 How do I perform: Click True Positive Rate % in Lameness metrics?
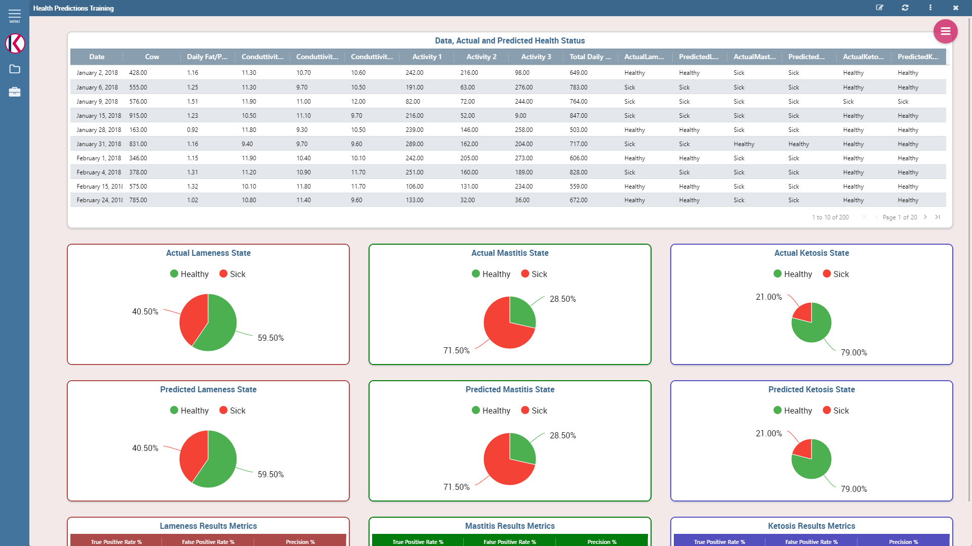click(116, 541)
